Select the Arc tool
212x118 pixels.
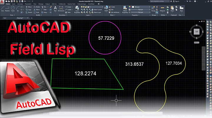click(x=18, y=9)
